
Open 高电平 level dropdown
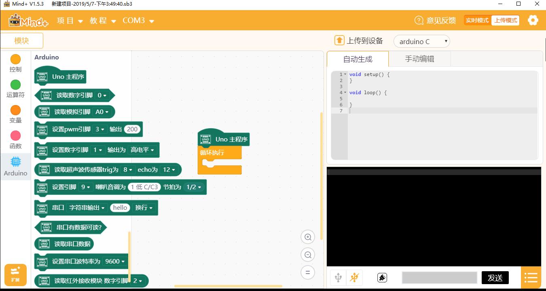(142, 150)
